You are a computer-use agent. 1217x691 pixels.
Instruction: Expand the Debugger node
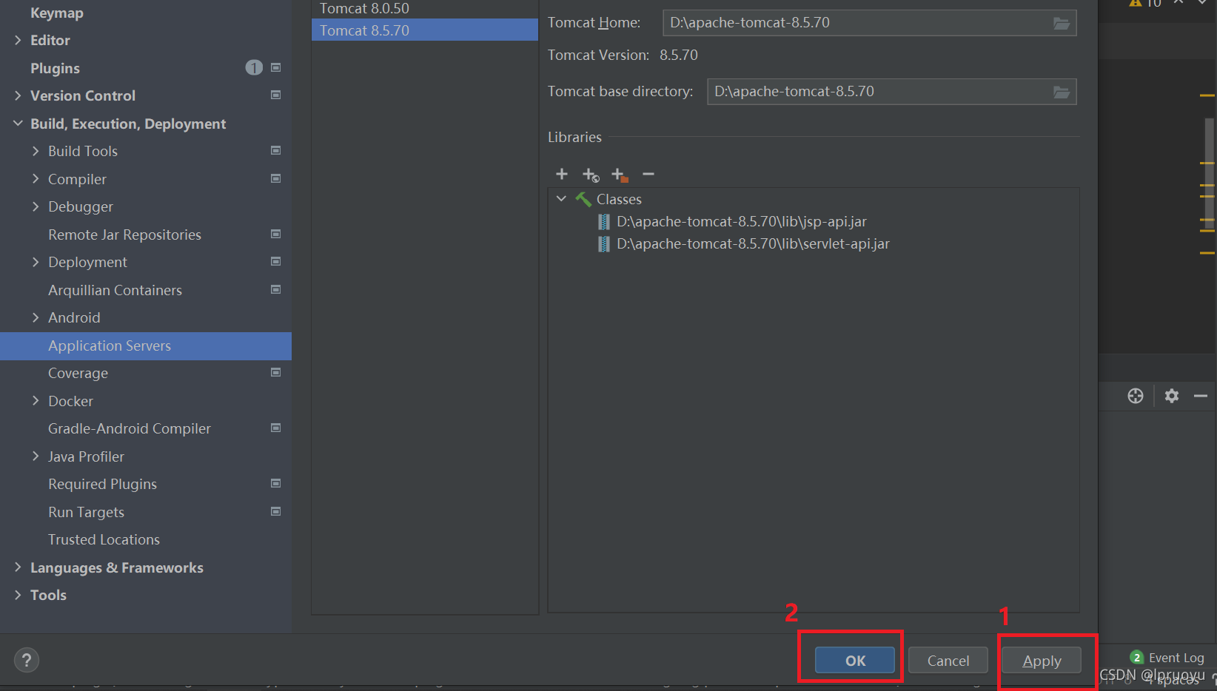tap(36, 206)
